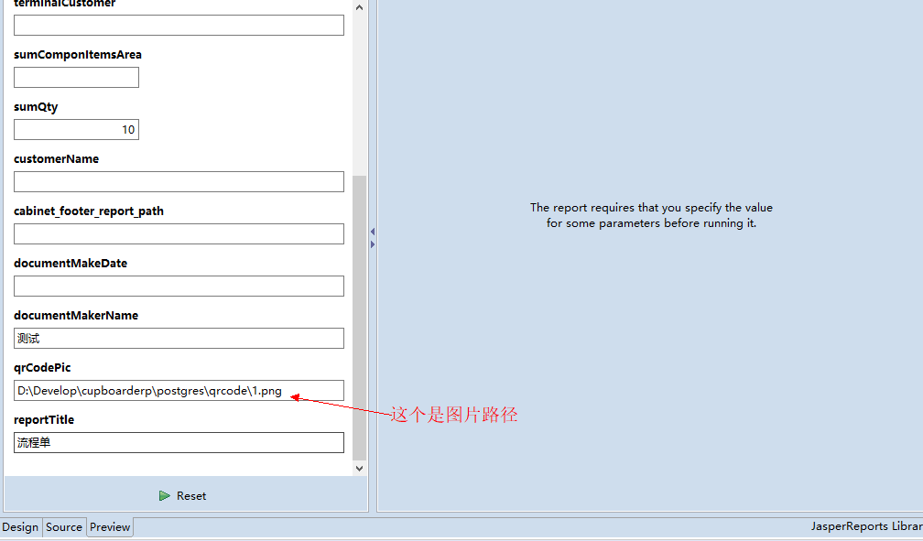Click the sumComponItemsArea input field

point(77,77)
